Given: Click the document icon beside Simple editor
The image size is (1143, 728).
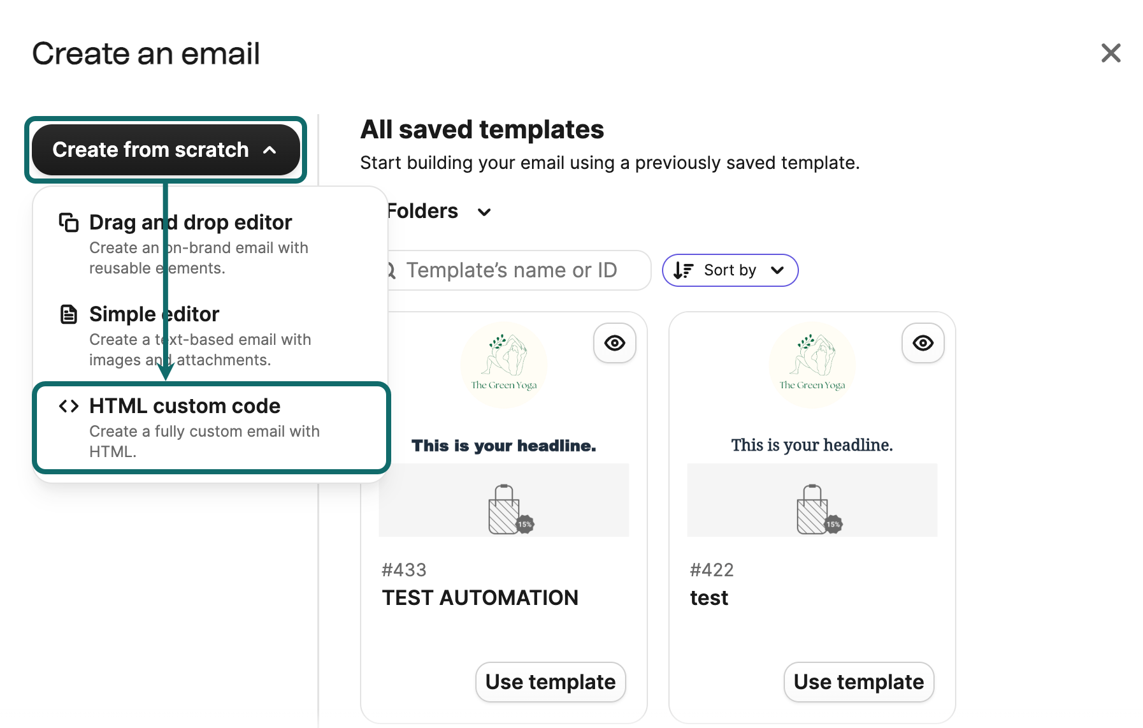Looking at the screenshot, I should [x=68, y=314].
